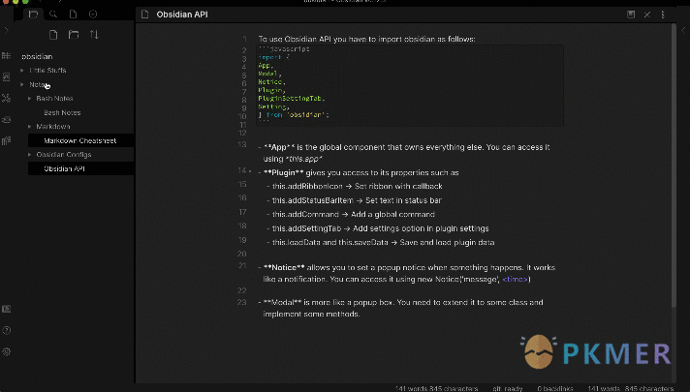
Task: Collapse the left sidebar chevron
Action: 6,30
